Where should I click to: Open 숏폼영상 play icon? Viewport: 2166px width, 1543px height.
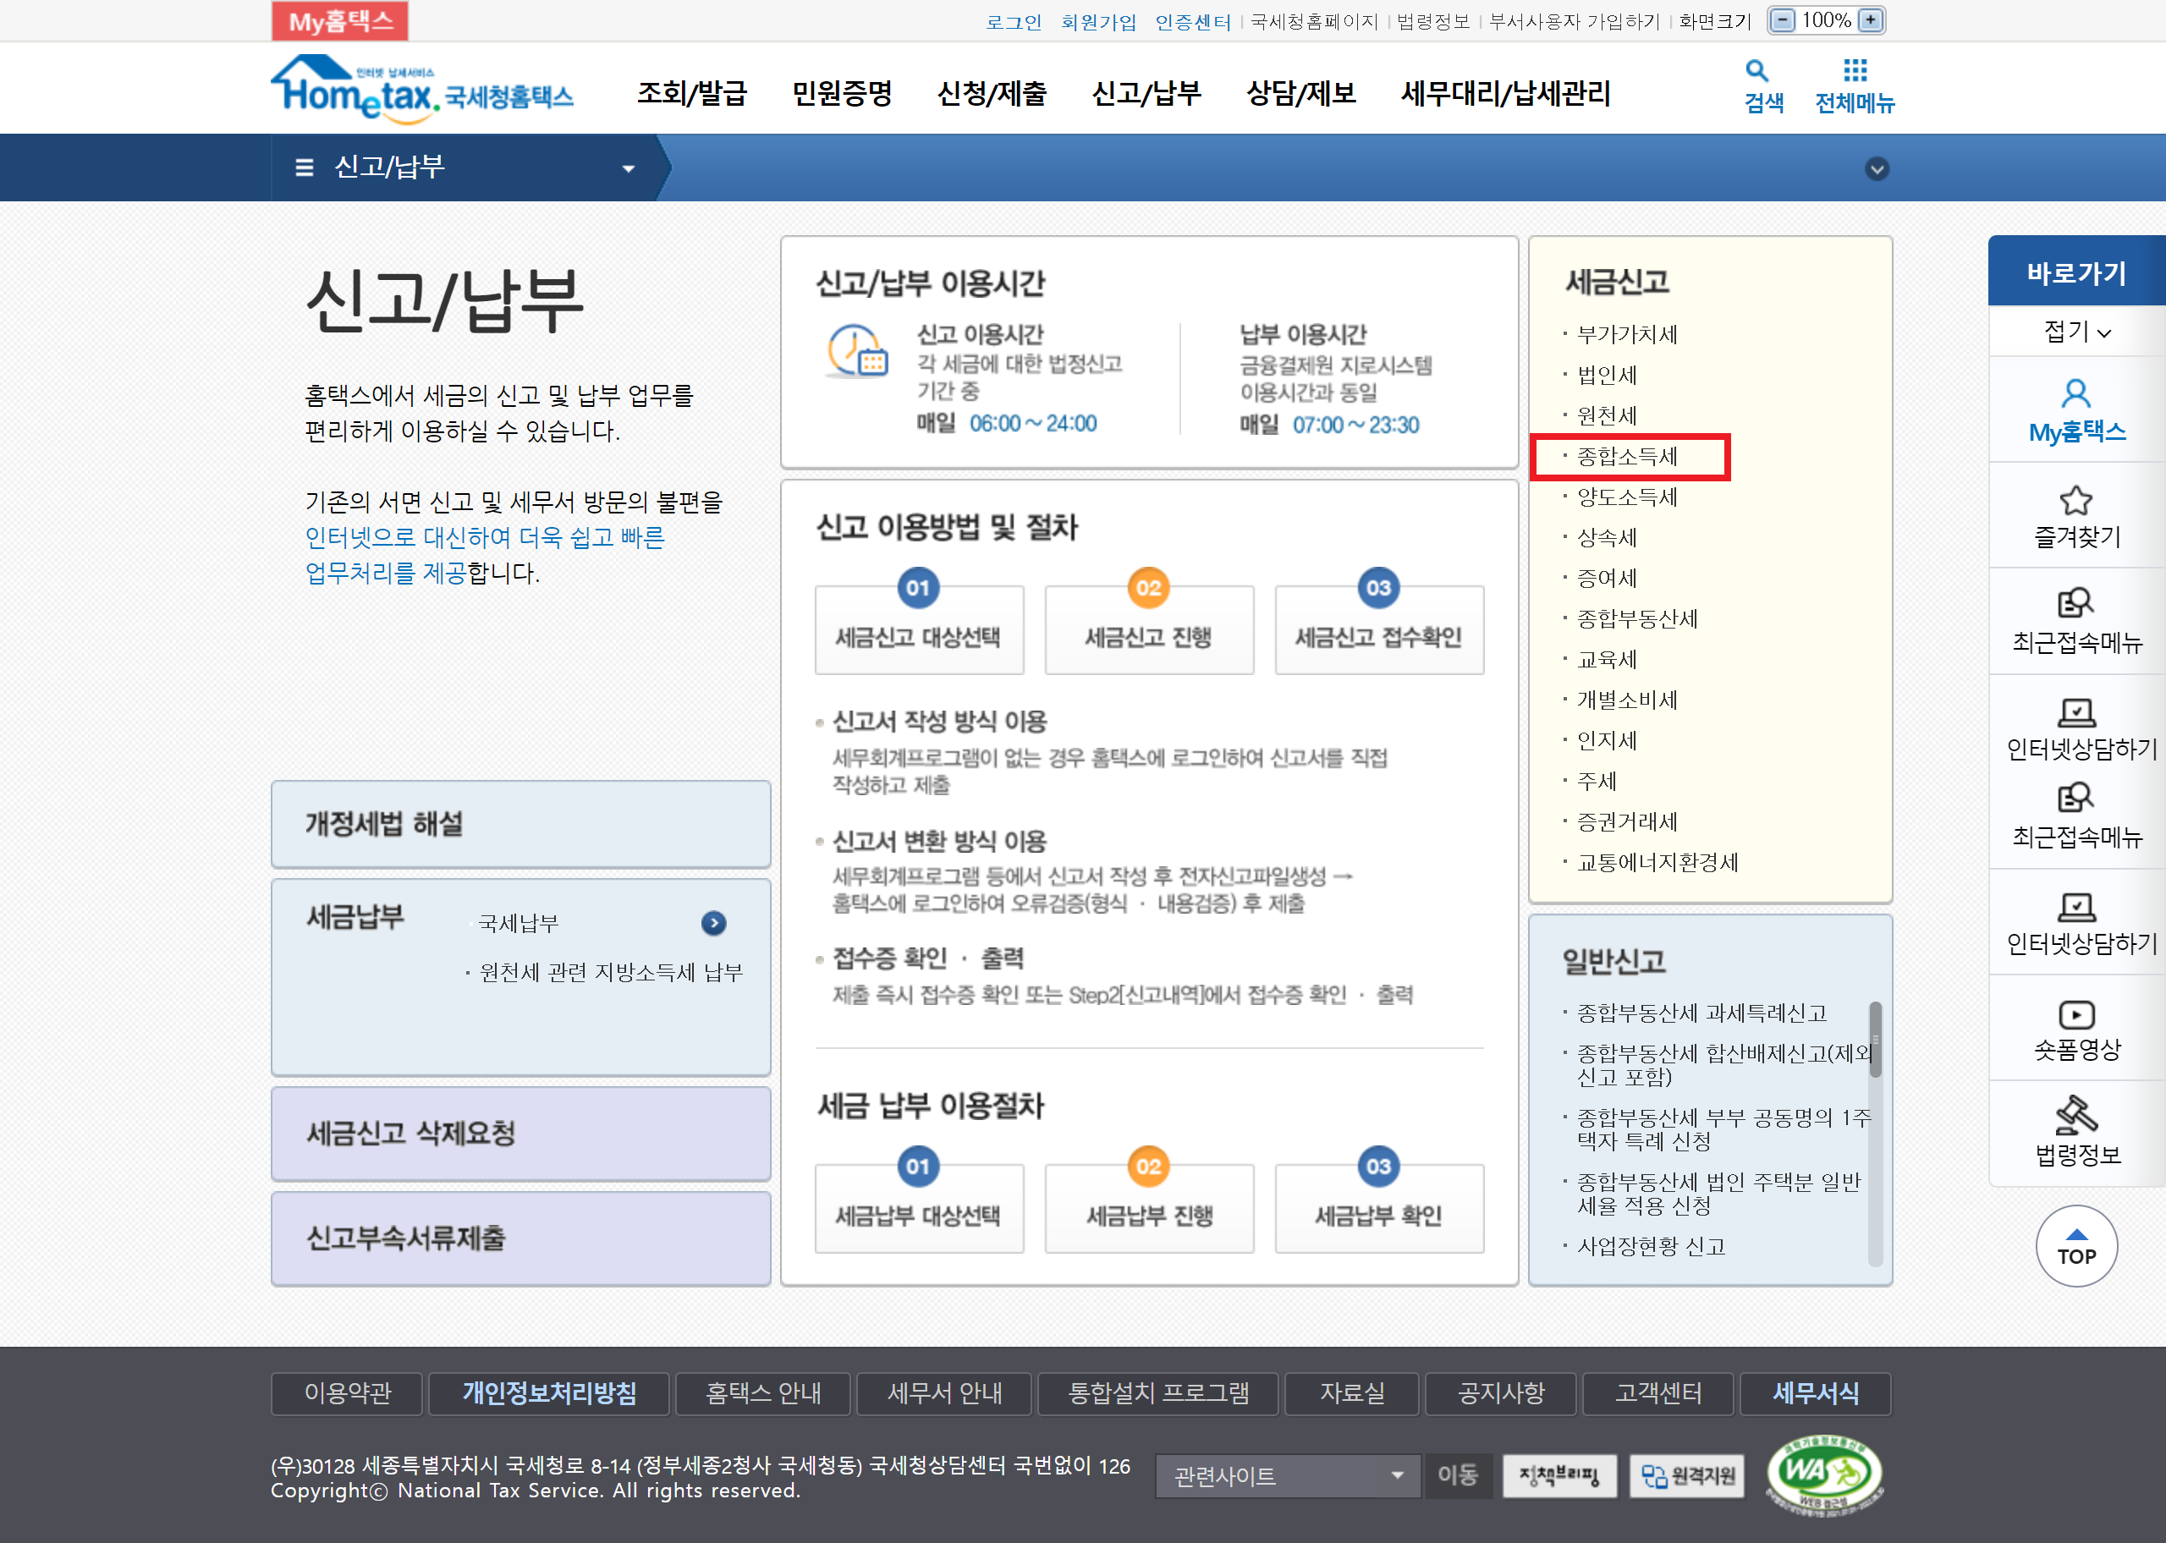tap(2075, 1015)
